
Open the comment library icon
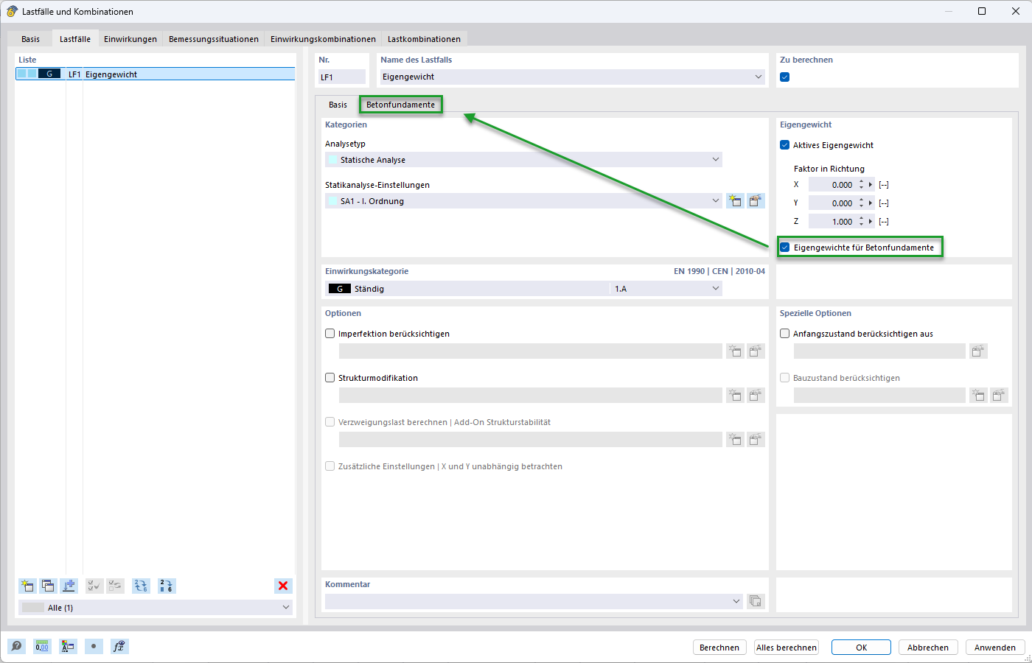(x=756, y=601)
